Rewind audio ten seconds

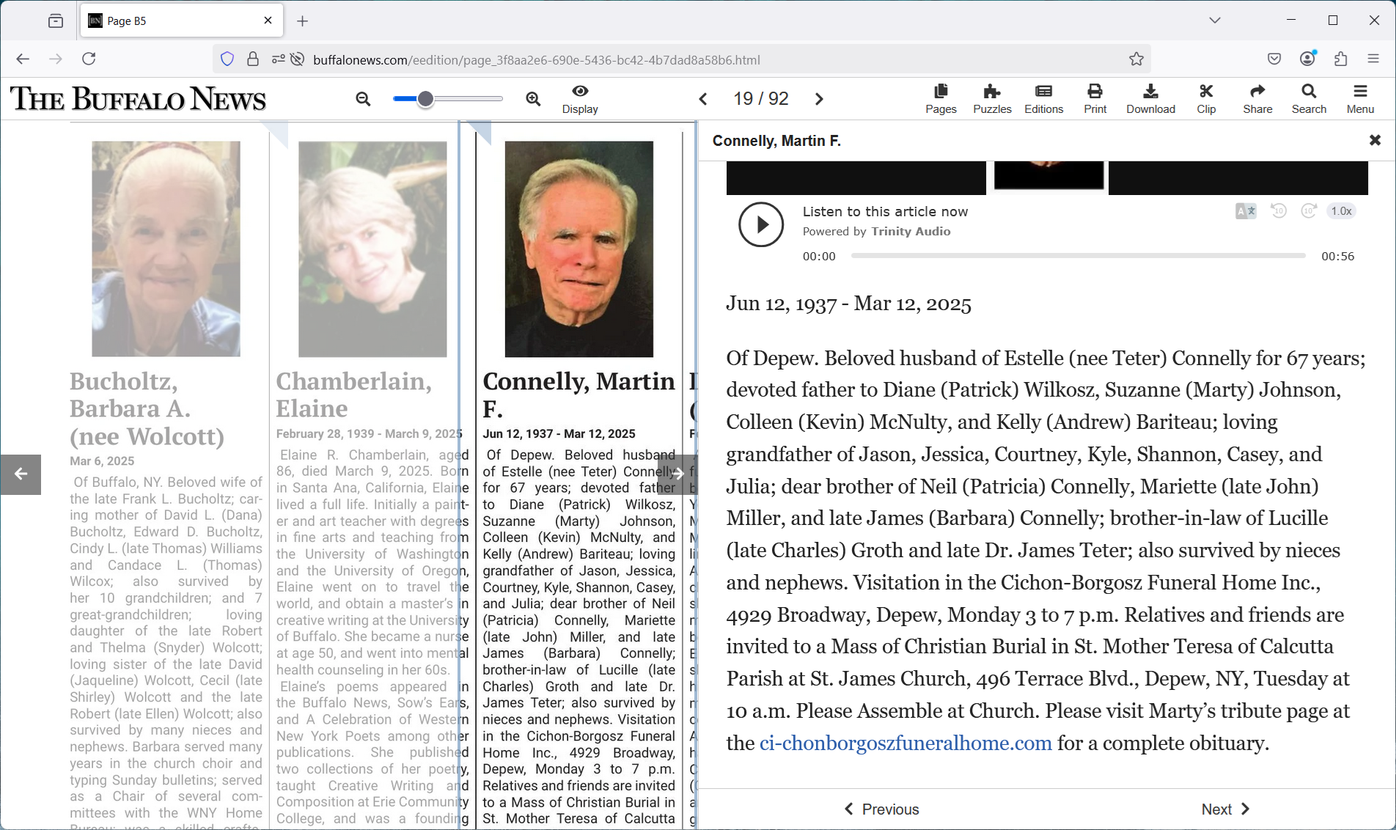tap(1279, 211)
